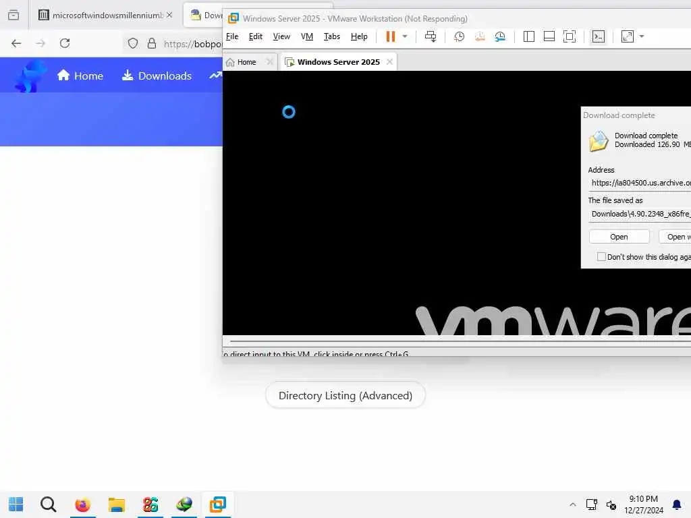Toggle the thumbnail bar view

[549, 36]
